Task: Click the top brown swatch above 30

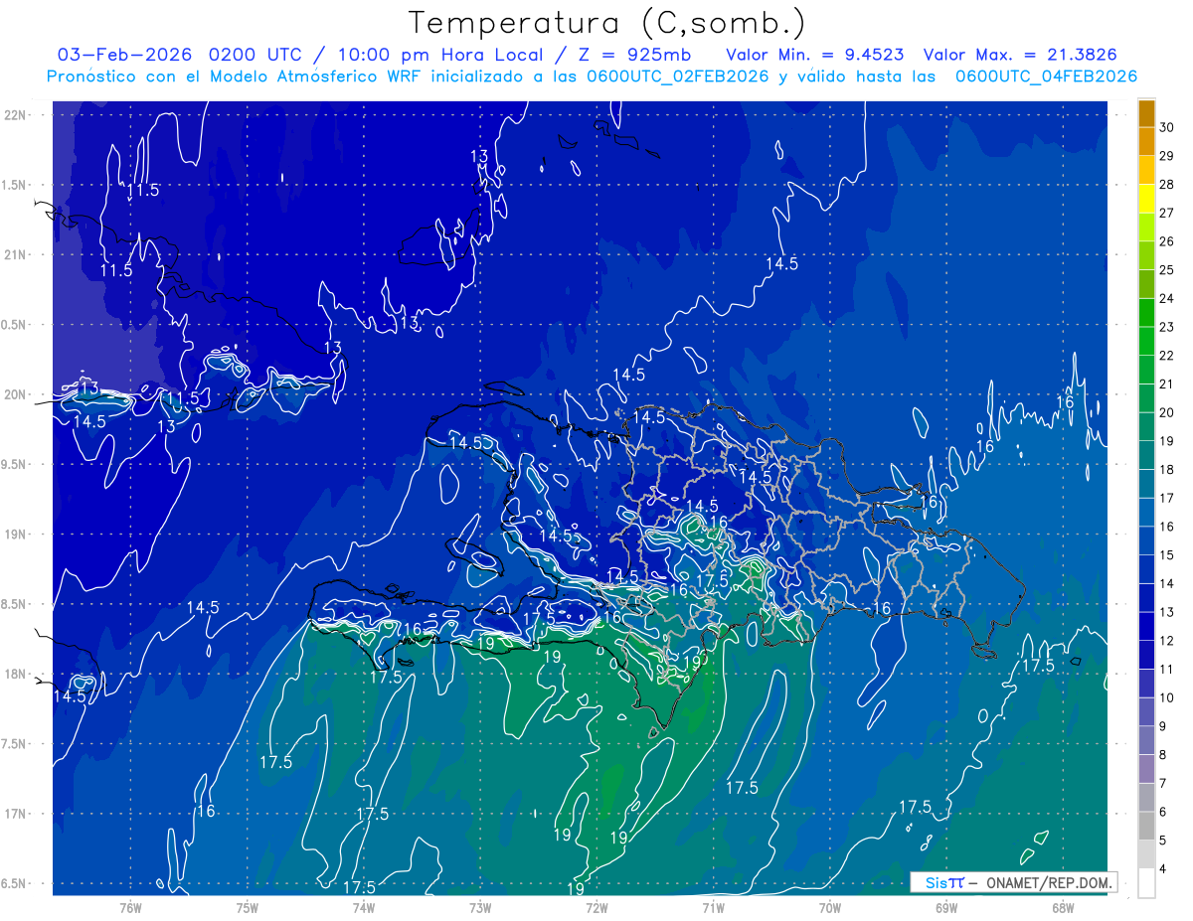Action: [x=1146, y=113]
